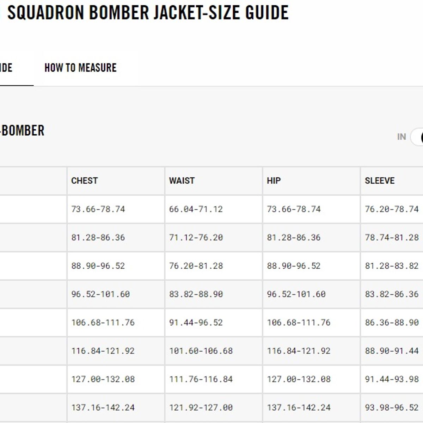Click the IN unit label
Viewport: 423px width, 423px height.
[x=401, y=137]
